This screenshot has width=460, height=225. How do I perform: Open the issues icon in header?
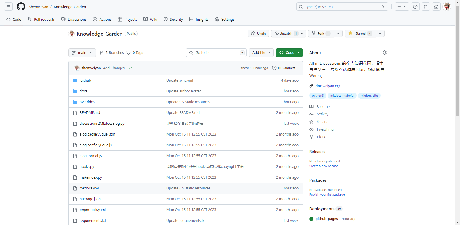[x=415, y=7]
